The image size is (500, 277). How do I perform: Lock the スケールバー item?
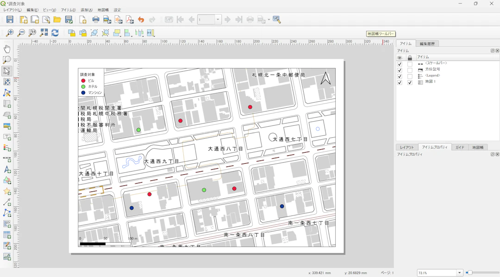(x=410, y=64)
